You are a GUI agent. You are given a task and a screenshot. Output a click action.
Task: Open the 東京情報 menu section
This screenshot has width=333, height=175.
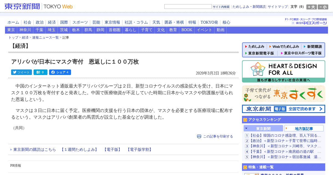click(x=112, y=22)
